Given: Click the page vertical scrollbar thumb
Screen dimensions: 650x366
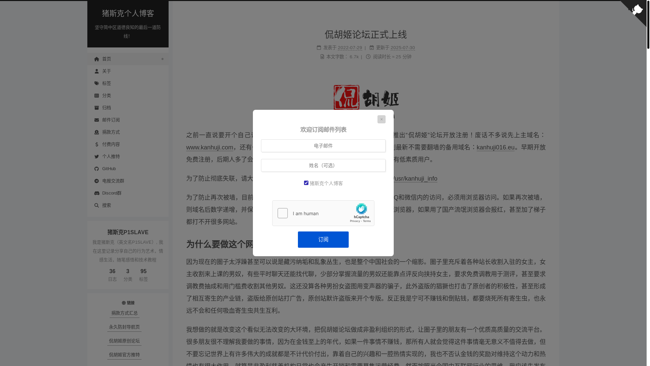Looking at the screenshot, I should coord(648,25).
